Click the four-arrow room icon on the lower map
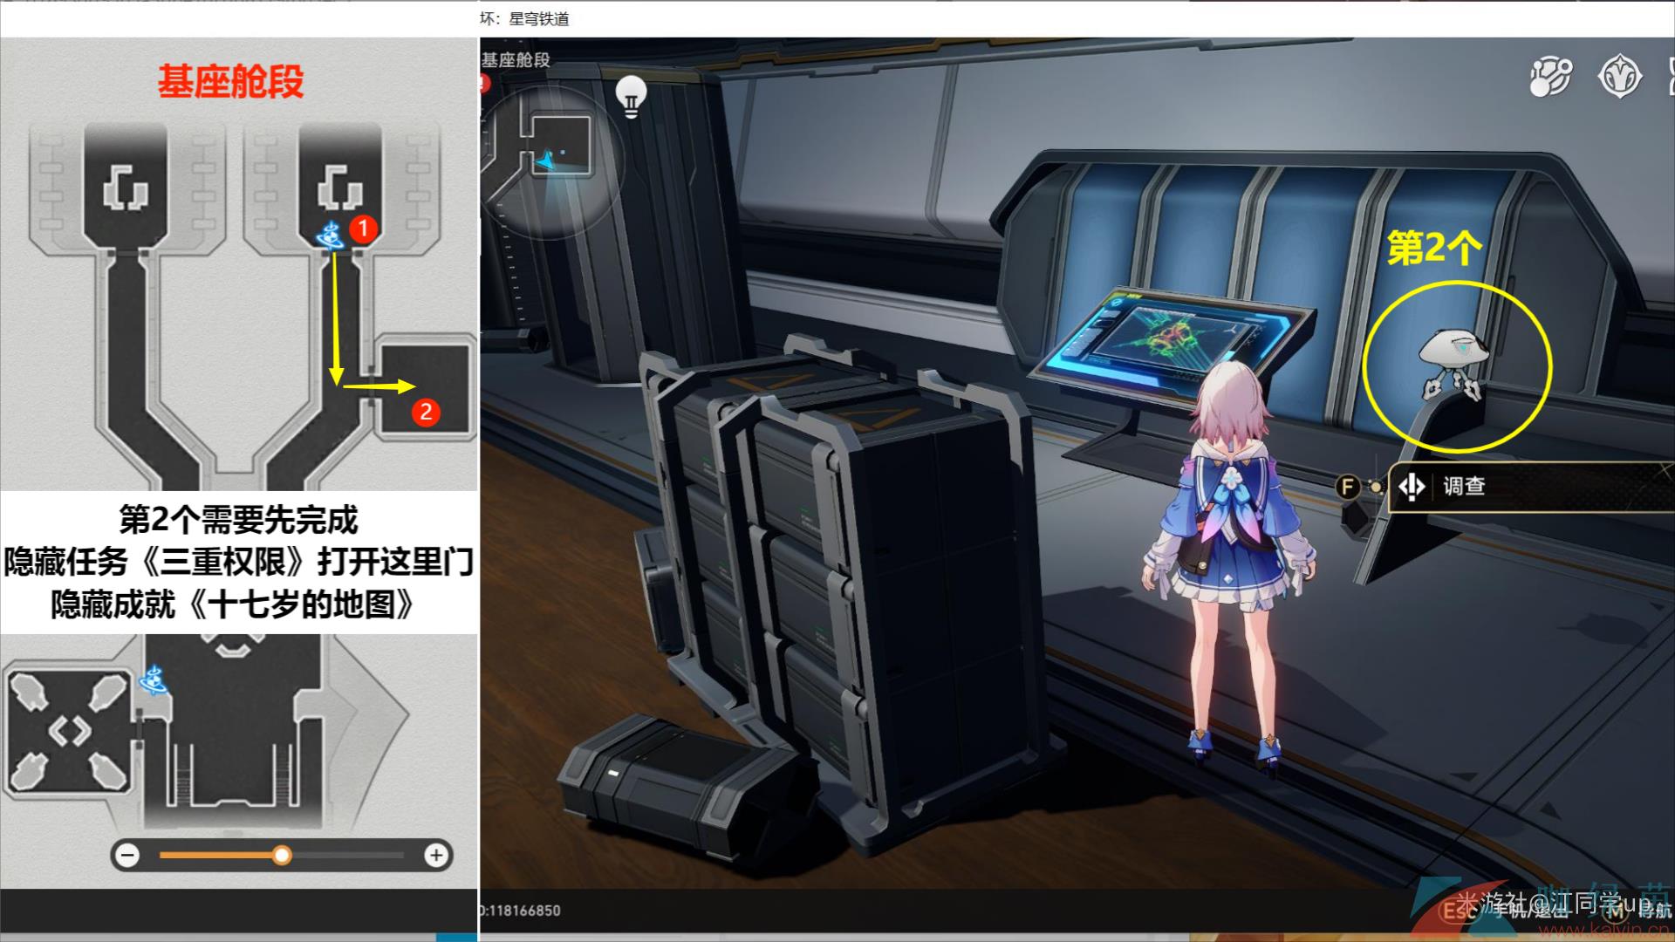 (x=69, y=729)
